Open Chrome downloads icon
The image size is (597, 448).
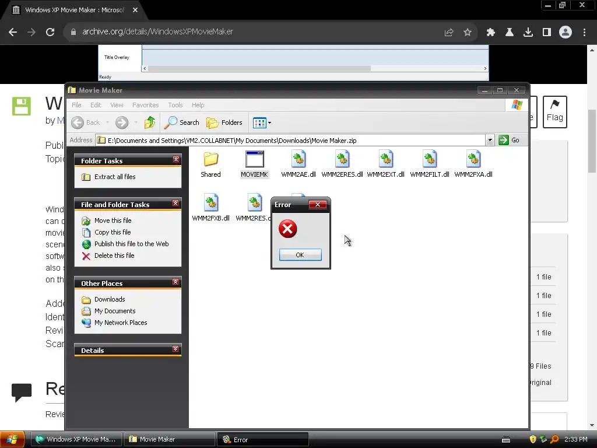click(x=528, y=32)
